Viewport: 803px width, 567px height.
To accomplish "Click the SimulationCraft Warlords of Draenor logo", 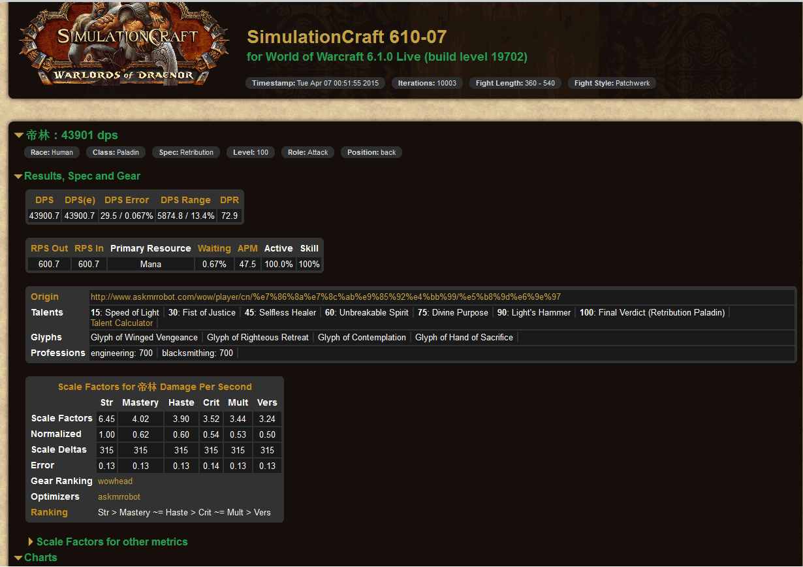I will point(123,43).
